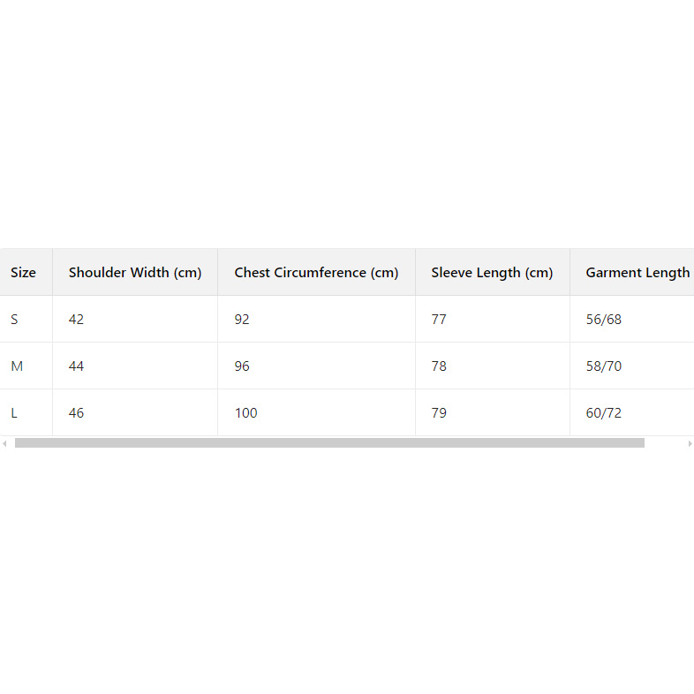Image resolution: width=694 pixels, height=694 pixels.
Task: Select the sleeve length cell 77
Action: click(439, 320)
